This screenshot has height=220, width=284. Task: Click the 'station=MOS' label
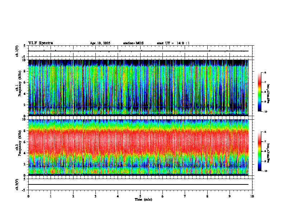pyautogui.click(x=133, y=43)
